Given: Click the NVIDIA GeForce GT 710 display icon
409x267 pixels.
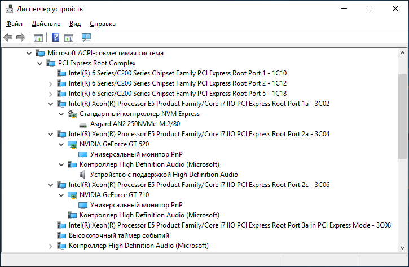Looking at the screenshot, I should click(72, 195).
